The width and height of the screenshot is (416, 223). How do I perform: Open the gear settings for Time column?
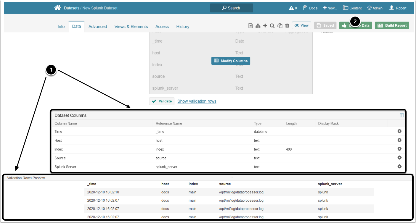click(x=399, y=131)
